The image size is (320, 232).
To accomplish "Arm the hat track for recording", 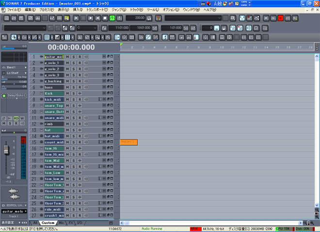I will click(80, 130).
